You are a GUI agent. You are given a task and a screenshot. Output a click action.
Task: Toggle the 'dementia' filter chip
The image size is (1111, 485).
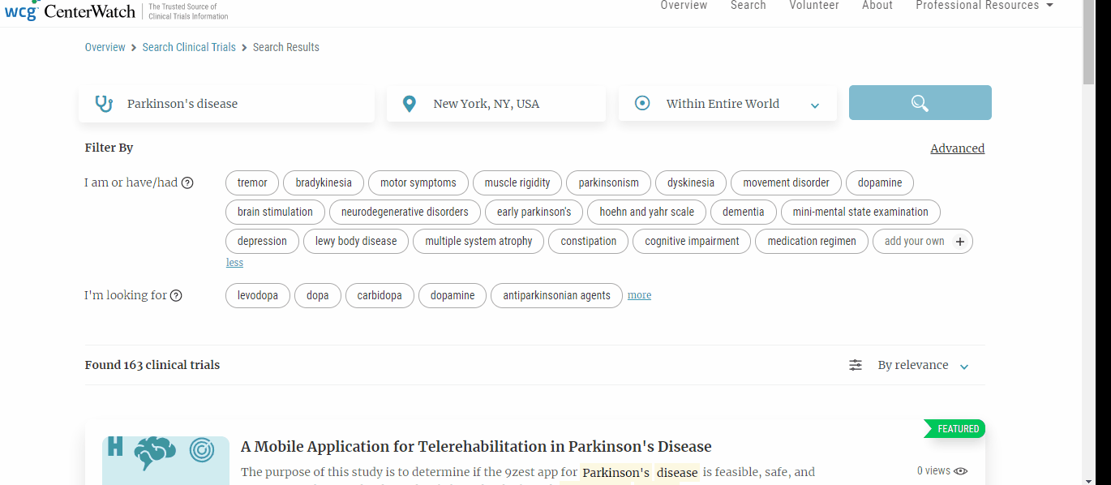743,212
